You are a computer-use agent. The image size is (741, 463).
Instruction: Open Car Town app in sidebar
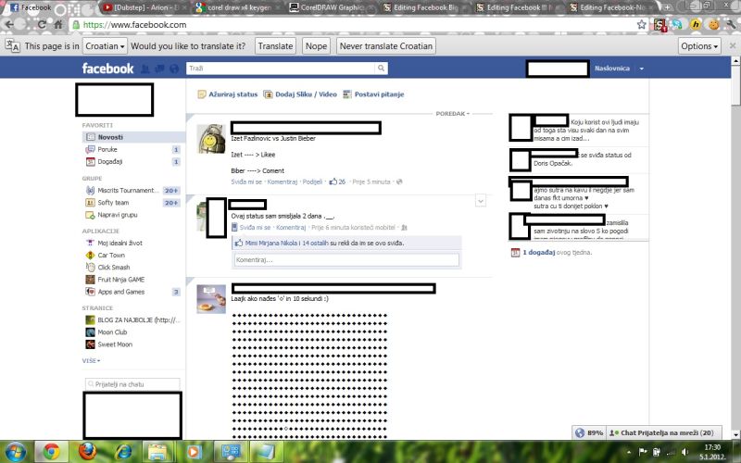click(111, 256)
